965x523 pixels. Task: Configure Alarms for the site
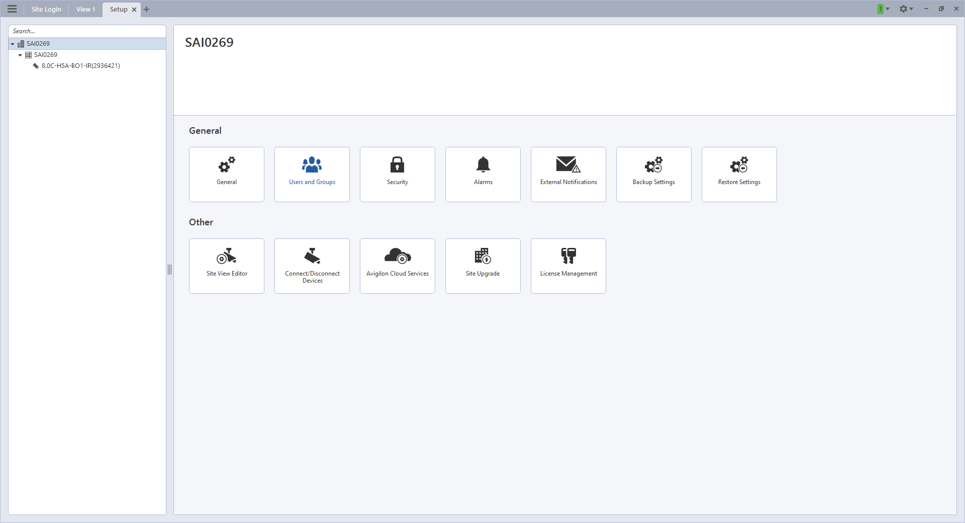click(482, 174)
